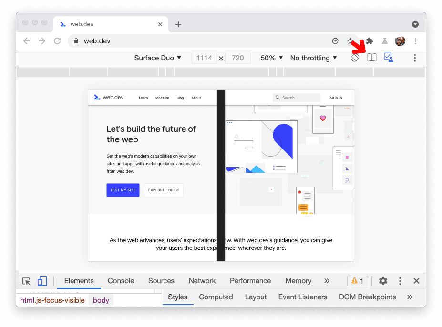Toggle dual-screen mode book icon
Screen dimensions: 442x327
tap(372, 58)
